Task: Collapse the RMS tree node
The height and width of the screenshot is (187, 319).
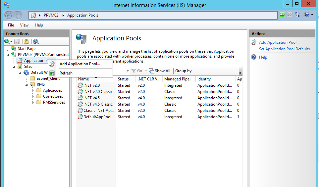Action: [27, 84]
